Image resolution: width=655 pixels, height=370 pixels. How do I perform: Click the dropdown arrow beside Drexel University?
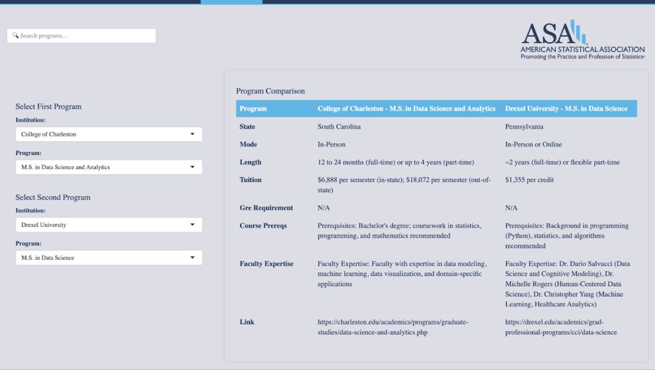point(192,225)
